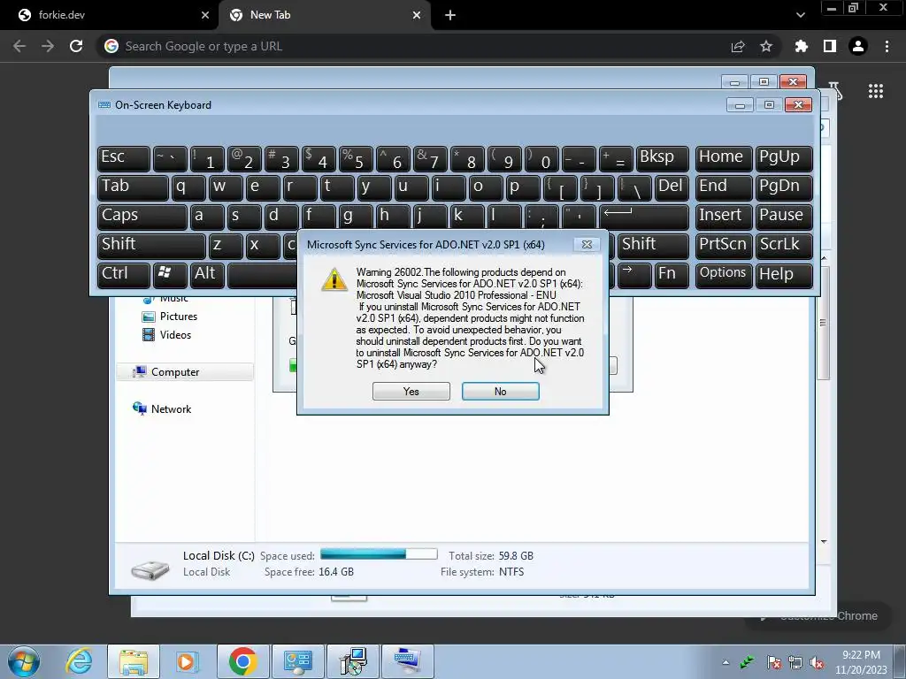
Task: Open Windows Media Player from taskbar
Action: tap(186, 661)
